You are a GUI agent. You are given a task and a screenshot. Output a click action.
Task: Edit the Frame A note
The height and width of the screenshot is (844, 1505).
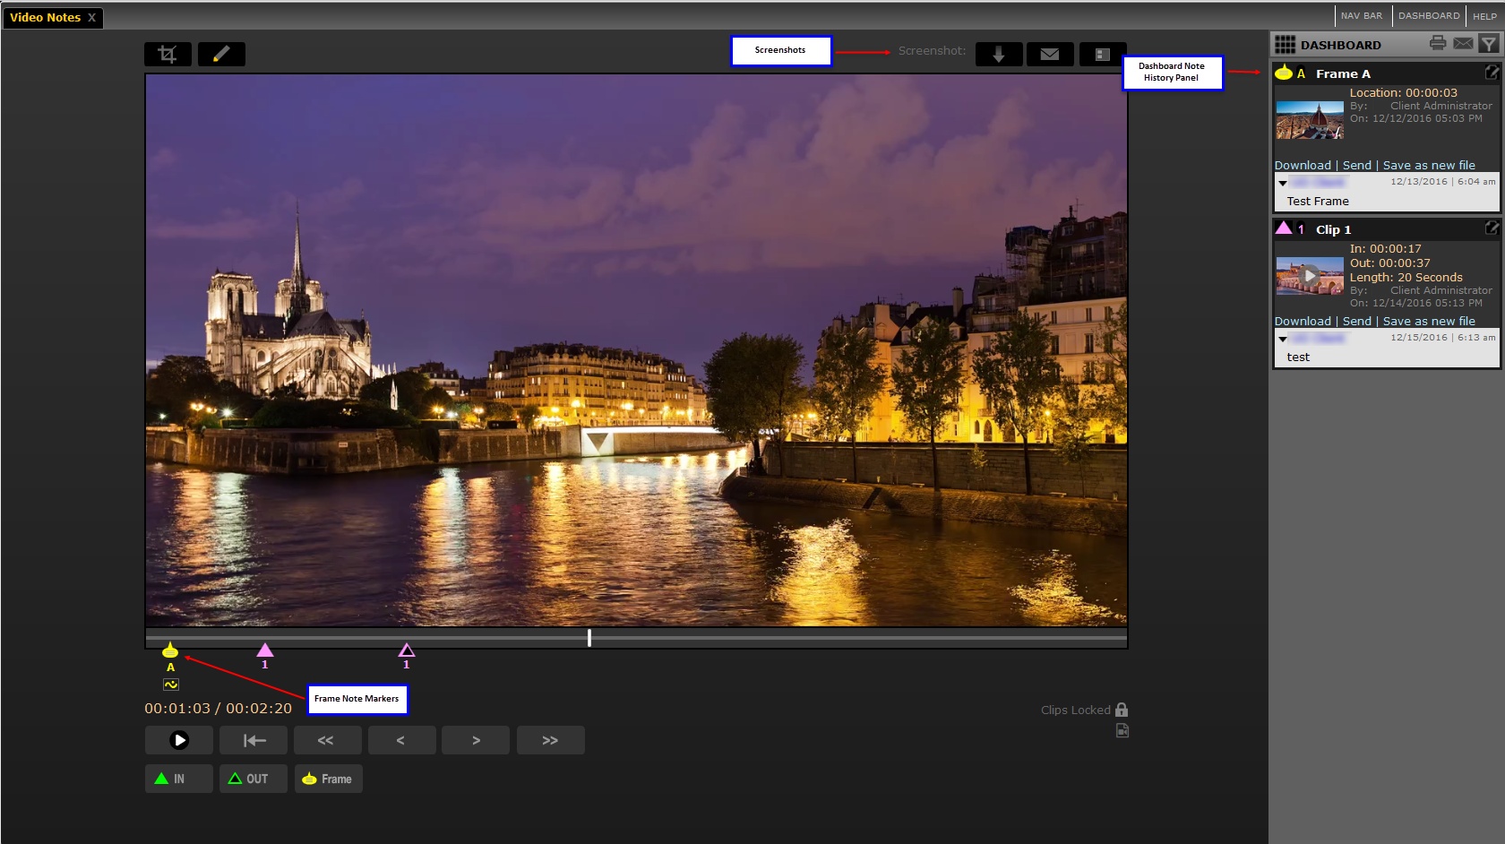tap(1492, 73)
